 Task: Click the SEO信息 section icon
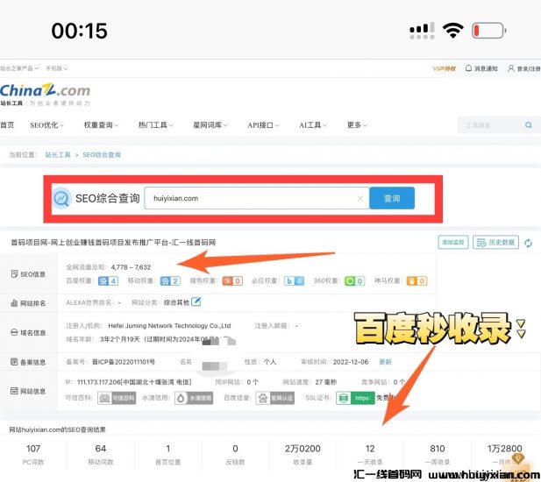click(14, 274)
